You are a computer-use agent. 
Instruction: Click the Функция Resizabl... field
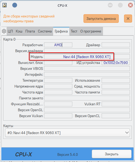coord(58,104)
